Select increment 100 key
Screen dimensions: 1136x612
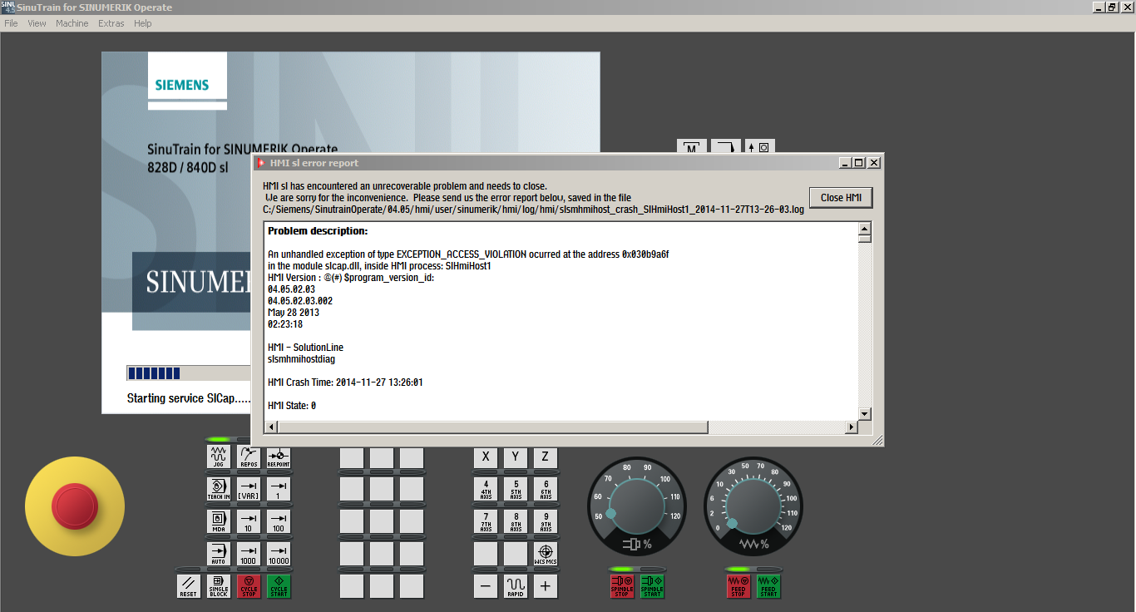click(279, 521)
